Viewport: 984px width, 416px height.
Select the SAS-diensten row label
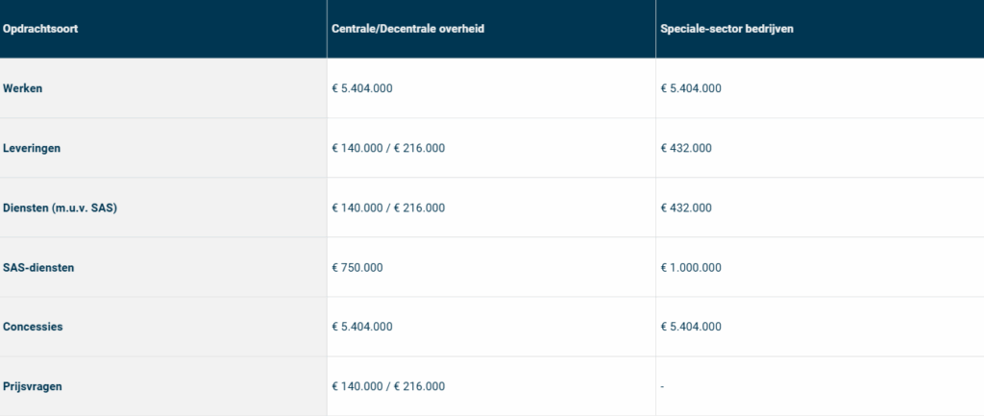[x=38, y=267]
